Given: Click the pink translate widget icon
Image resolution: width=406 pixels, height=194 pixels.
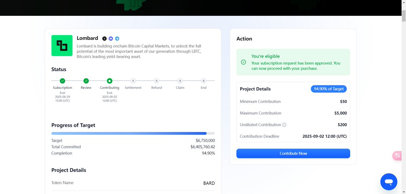Looking at the screenshot, I should 398,156.
